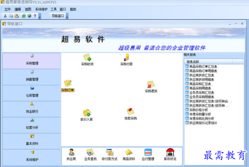Open report 商品采购明细表
Viewport: 249px width, 167px height.
(198, 88)
